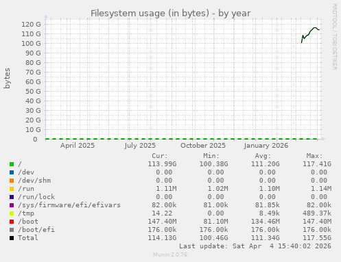Click the Total current value '114.13G'
Image resolution: width=341 pixels, height=262 pixels.
click(x=162, y=238)
